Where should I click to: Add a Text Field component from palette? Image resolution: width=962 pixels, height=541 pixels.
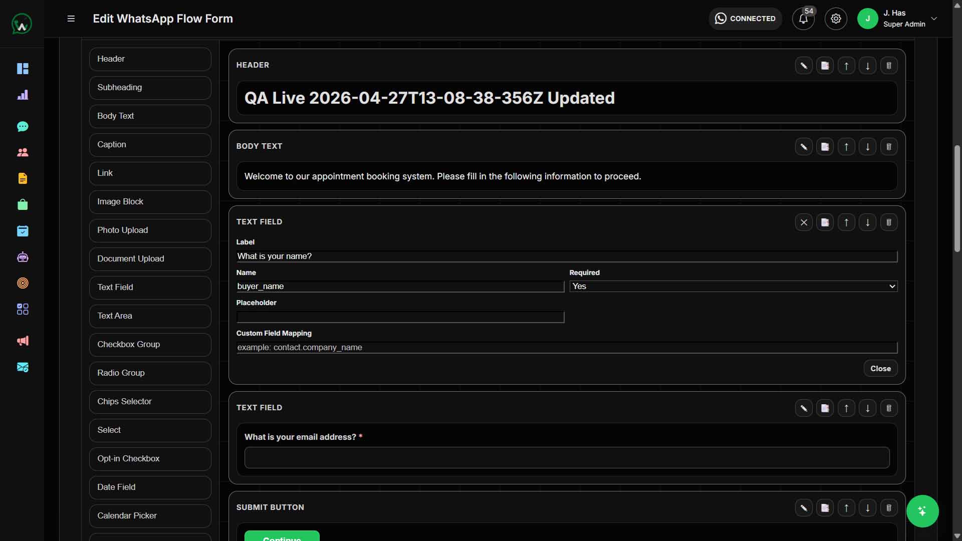click(150, 288)
